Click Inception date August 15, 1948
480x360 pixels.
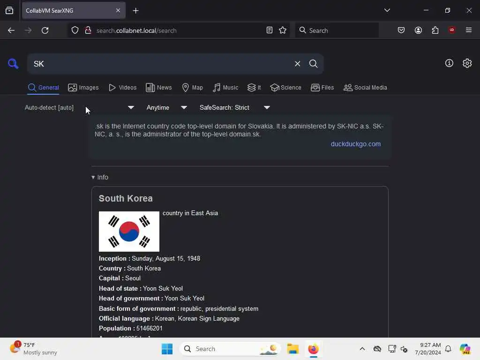pyautogui.click(x=165, y=259)
